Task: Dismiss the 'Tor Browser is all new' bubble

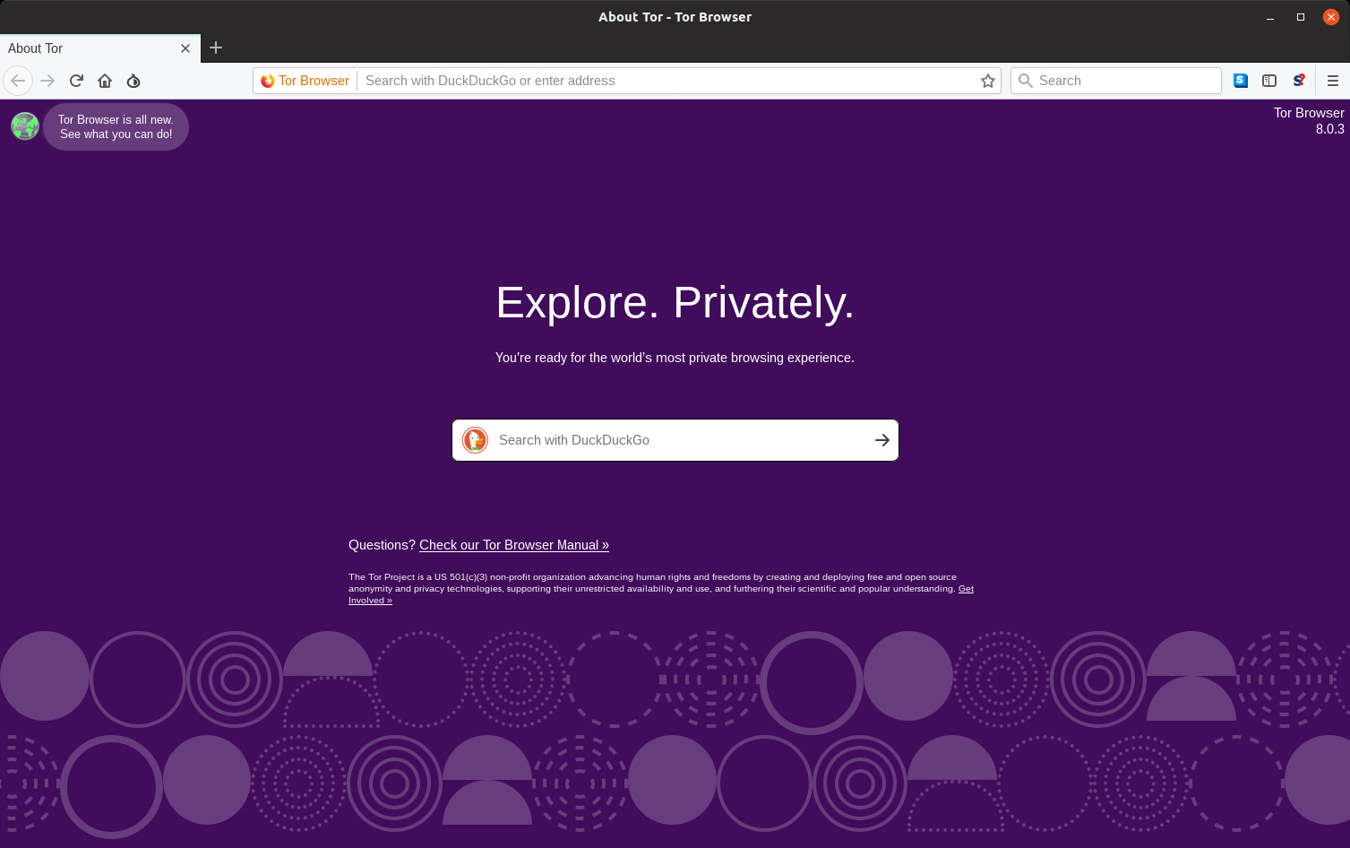Action: point(116,126)
